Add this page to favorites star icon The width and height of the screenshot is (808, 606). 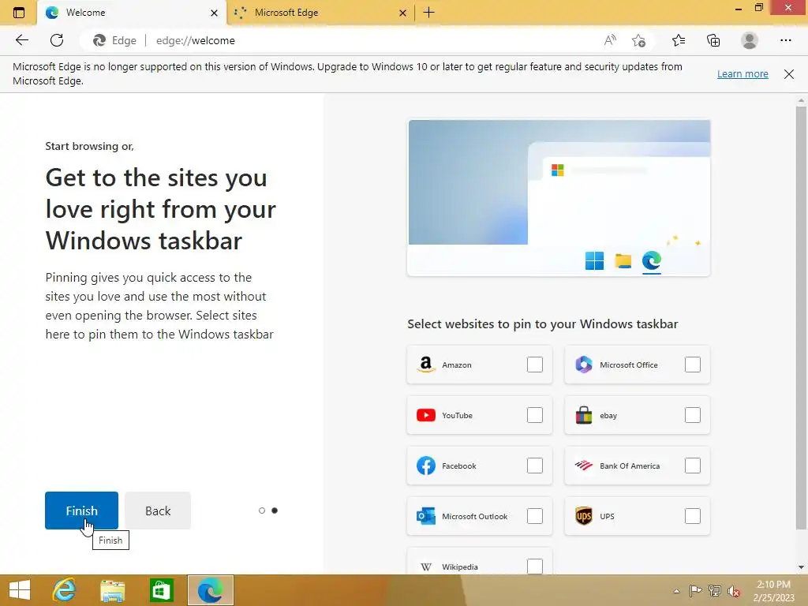click(x=638, y=40)
